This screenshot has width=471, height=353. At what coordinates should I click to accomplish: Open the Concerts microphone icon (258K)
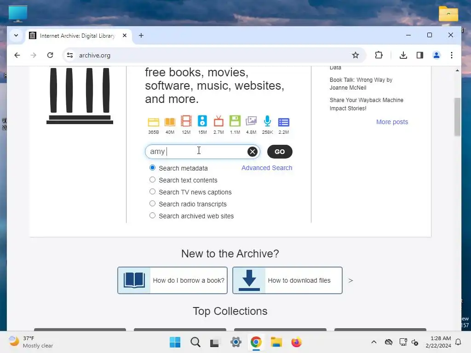point(267,121)
